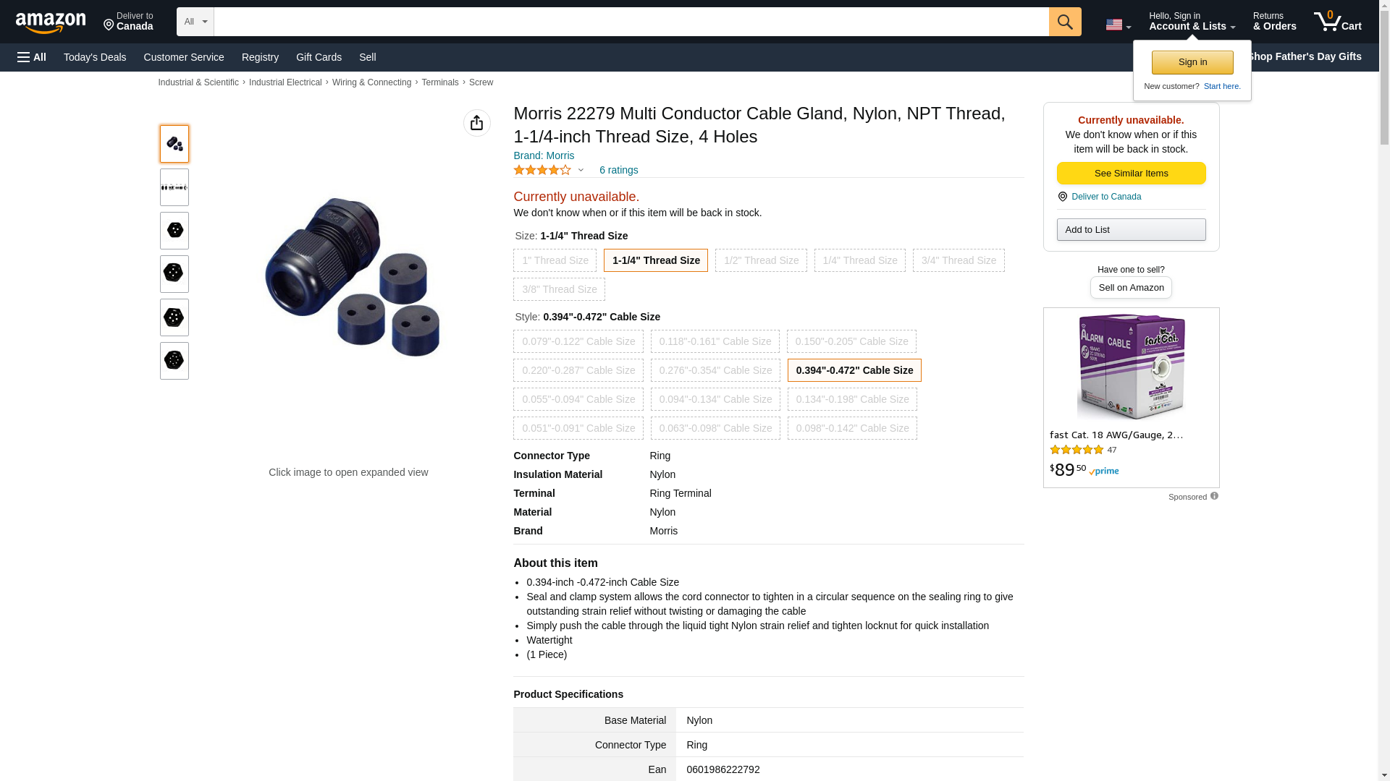Click the Deliver to Canada location icon
The height and width of the screenshot is (781, 1390).
(x=1062, y=197)
